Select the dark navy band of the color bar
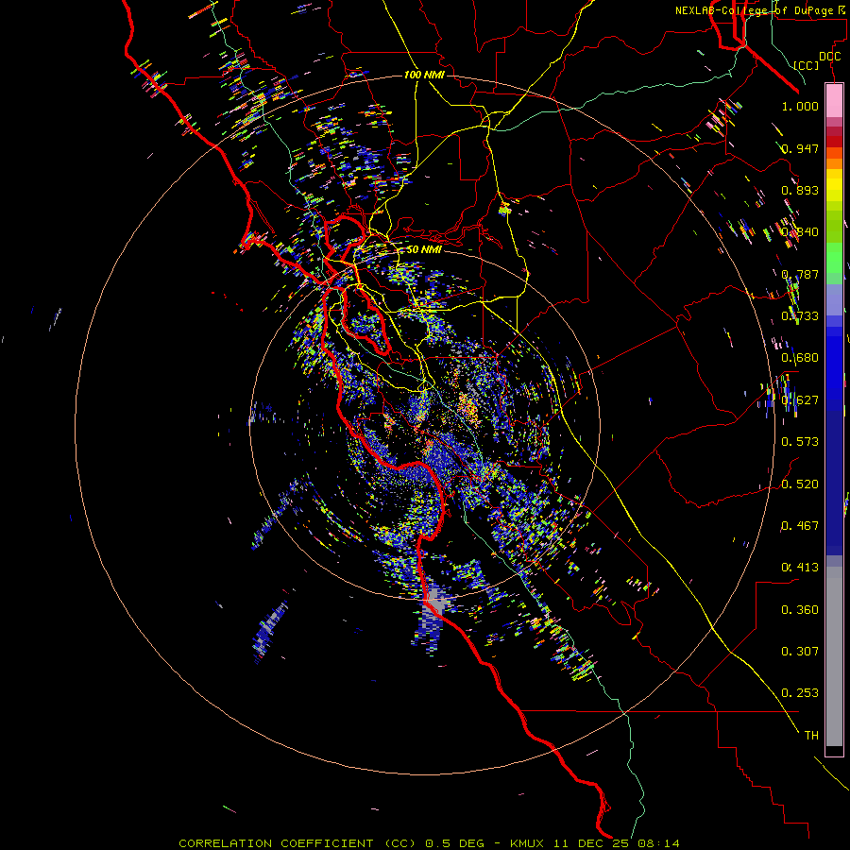This screenshot has width=850, height=850. point(834,483)
